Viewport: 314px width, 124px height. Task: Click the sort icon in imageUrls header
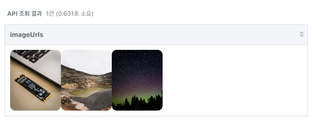tap(302, 34)
